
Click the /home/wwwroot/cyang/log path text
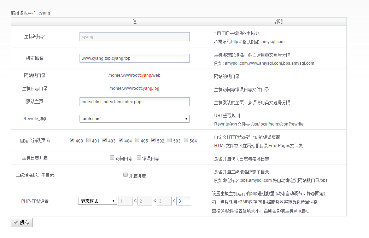click(134, 88)
